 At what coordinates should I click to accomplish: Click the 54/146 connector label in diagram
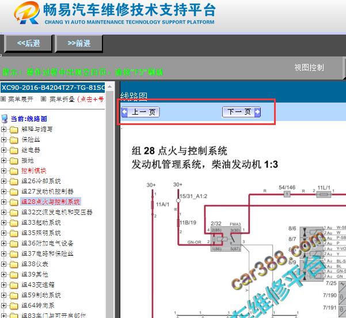(287, 187)
